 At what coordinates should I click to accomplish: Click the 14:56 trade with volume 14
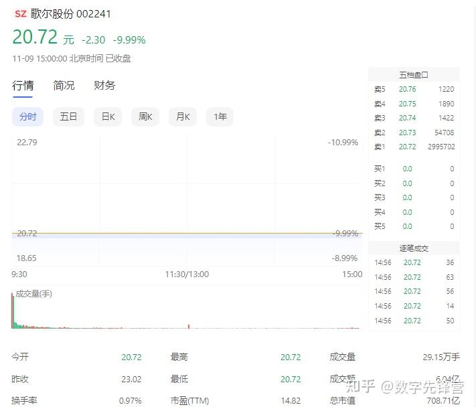[x=414, y=306]
